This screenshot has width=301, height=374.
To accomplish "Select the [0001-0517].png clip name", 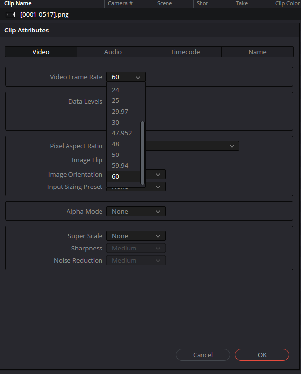I will point(44,15).
